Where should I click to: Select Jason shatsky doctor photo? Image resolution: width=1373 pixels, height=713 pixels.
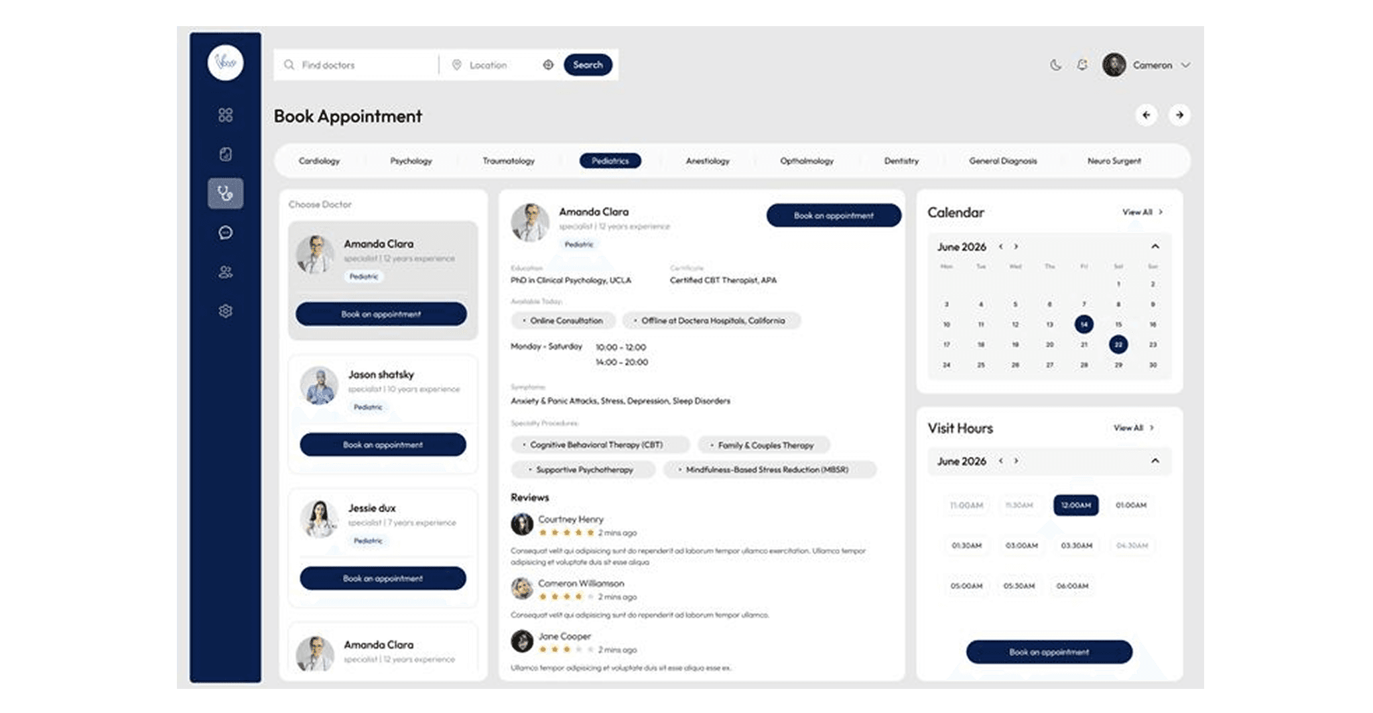319,386
